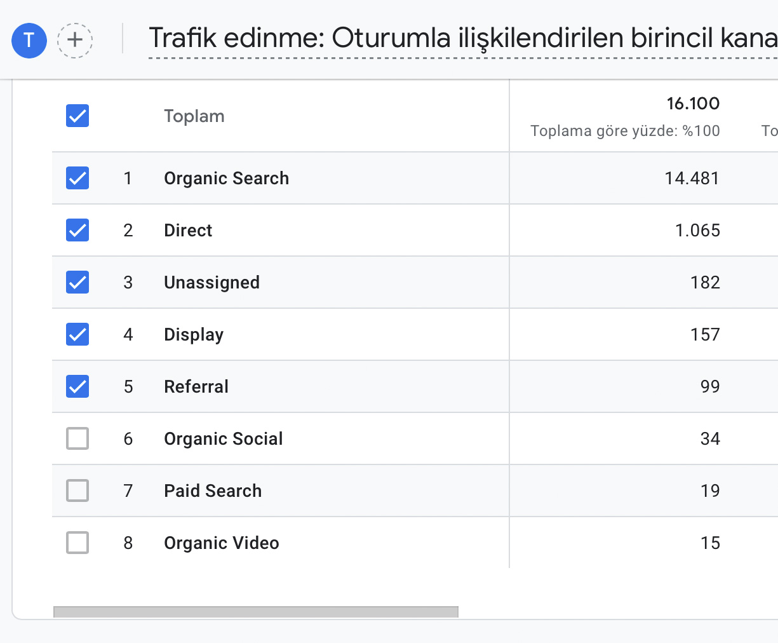
Task: Uncheck the Direct row checkbox
Action: click(77, 230)
